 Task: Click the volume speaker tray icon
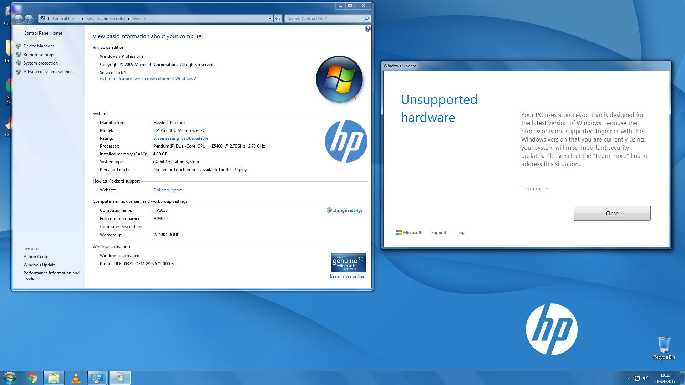click(x=646, y=378)
